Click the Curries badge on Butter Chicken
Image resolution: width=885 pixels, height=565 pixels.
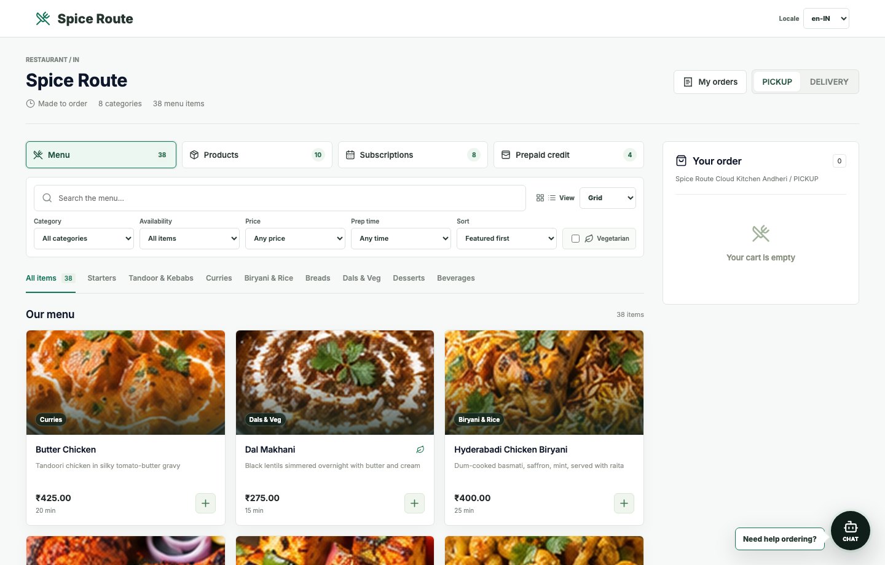click(51, 419)
